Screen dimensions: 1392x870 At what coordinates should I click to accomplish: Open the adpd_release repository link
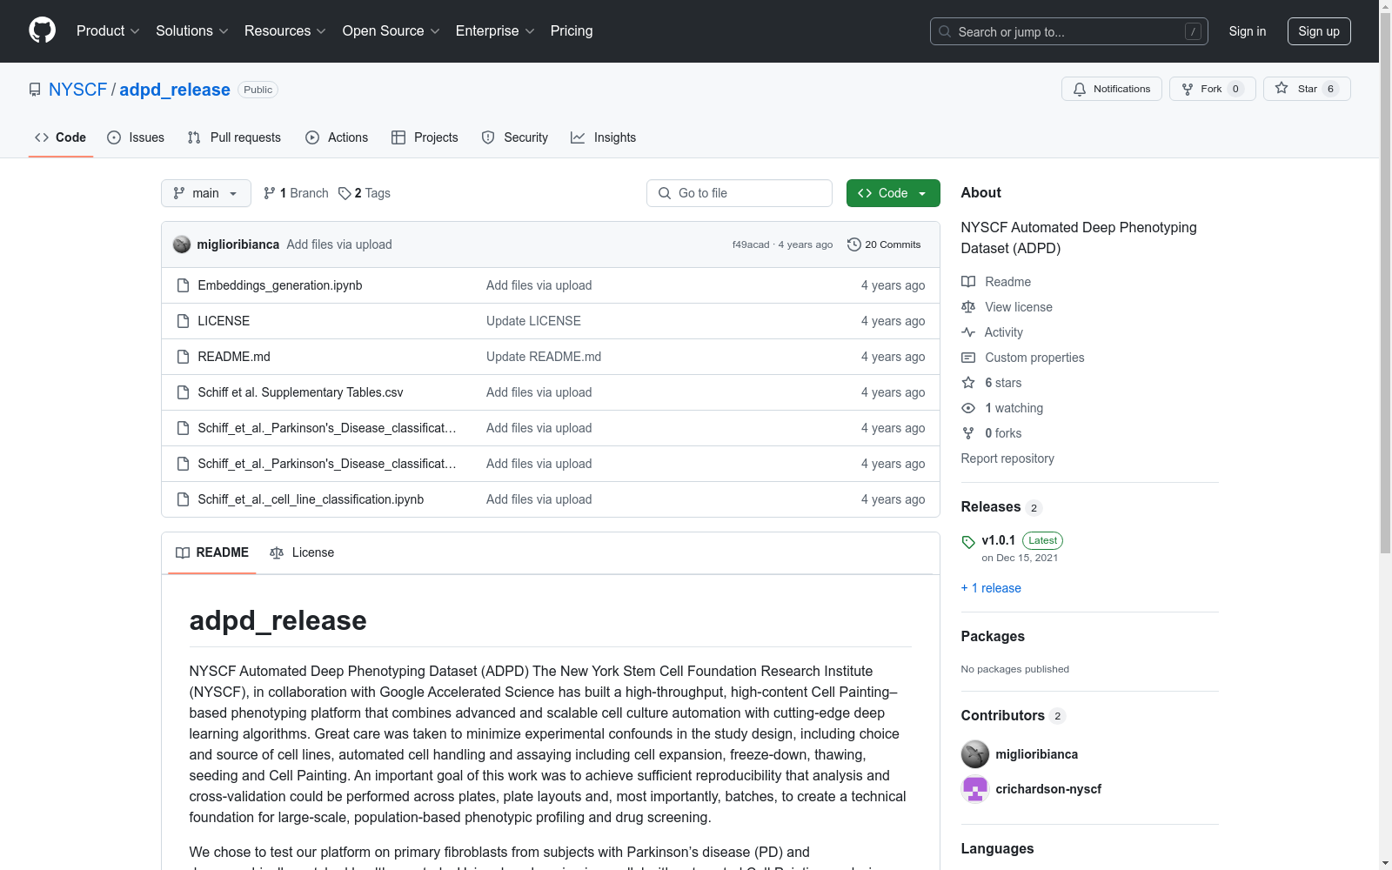(175, 90)
